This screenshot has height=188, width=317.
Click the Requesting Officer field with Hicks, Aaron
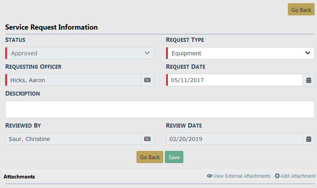[x=74, y=80]
